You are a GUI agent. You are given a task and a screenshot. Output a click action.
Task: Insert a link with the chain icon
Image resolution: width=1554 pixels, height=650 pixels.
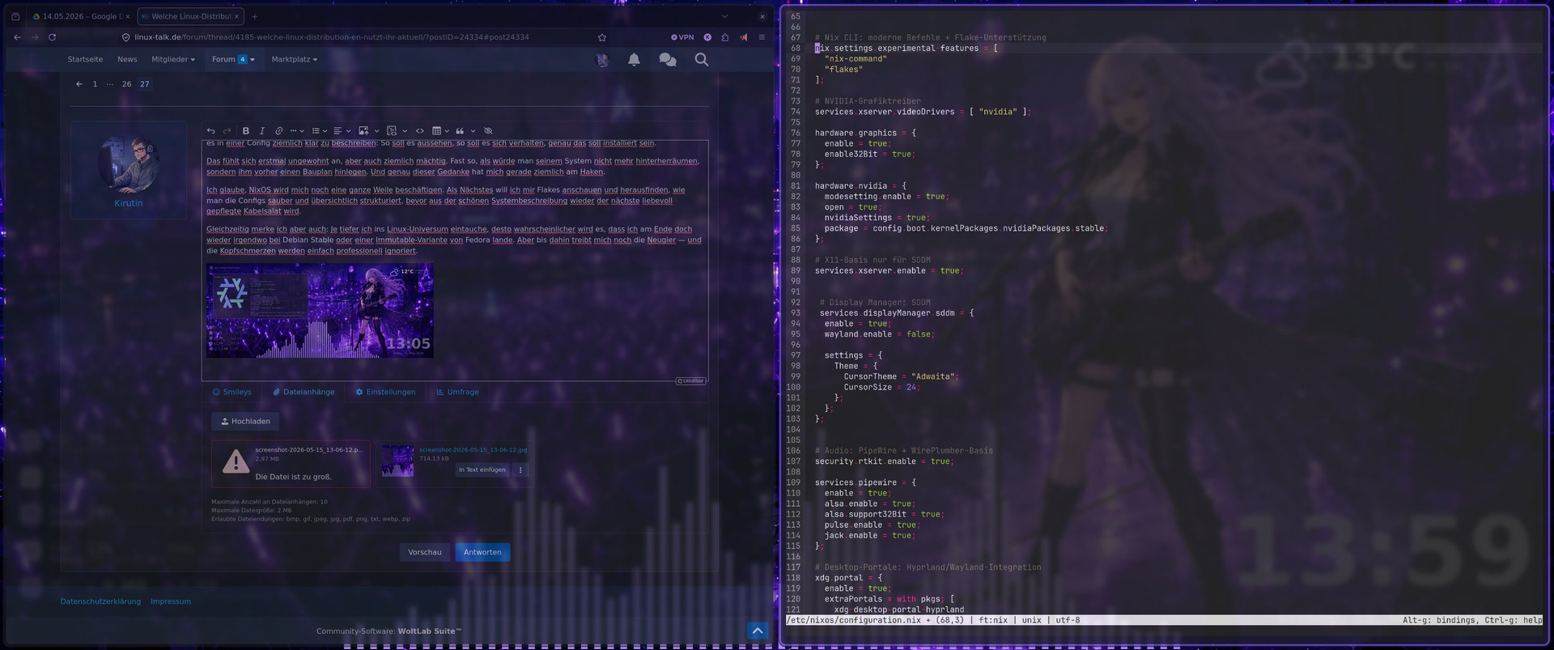(278, 130)
